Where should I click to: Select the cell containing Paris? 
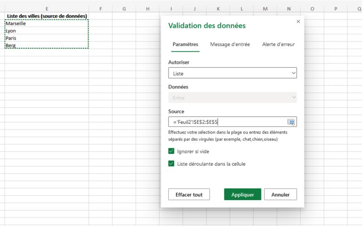click(47, 38)
